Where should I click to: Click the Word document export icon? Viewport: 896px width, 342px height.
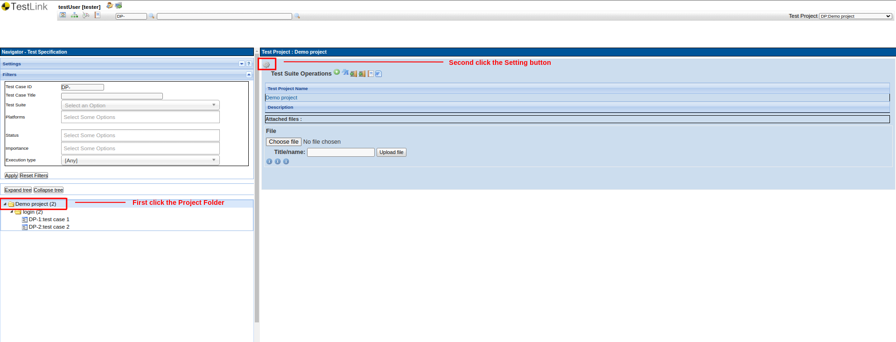pyautogui.click(x=378, y=74)
